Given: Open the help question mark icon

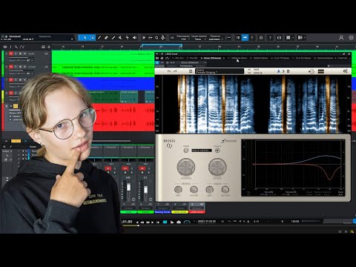Looking at the screenshot, I should coord(270,38).
